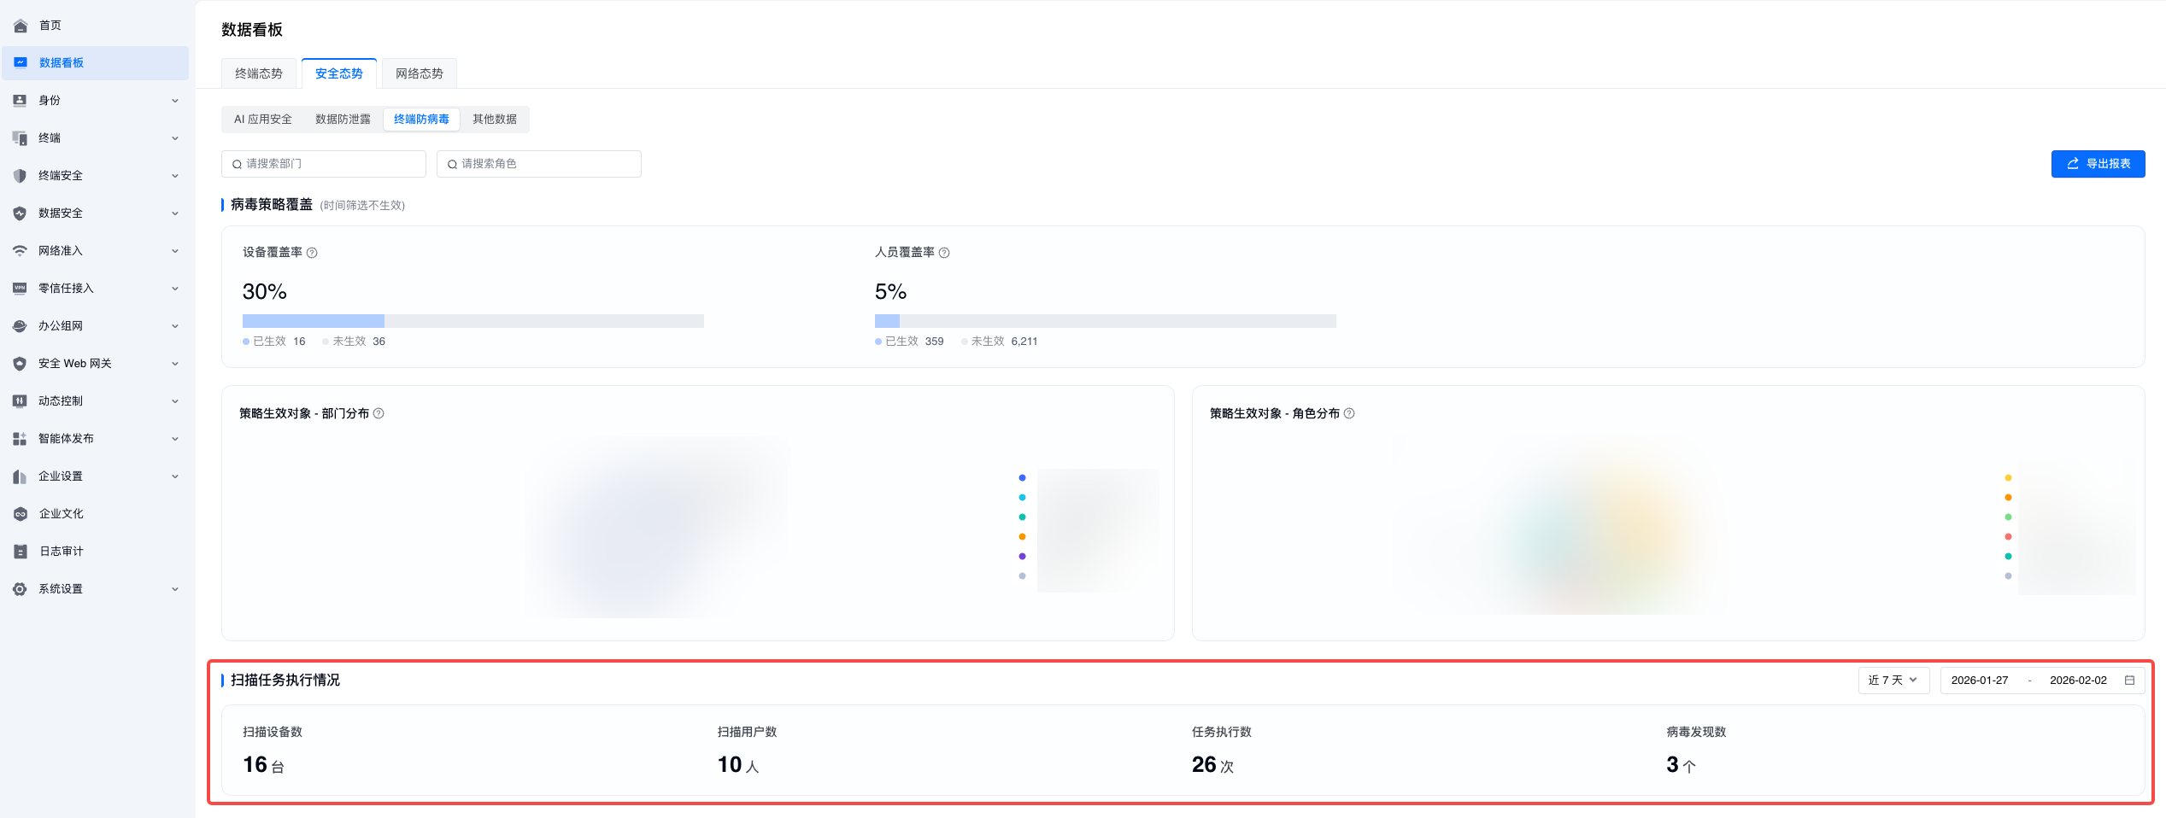
Task: Click the 动态控制 icon
Action: click(20, 400)
